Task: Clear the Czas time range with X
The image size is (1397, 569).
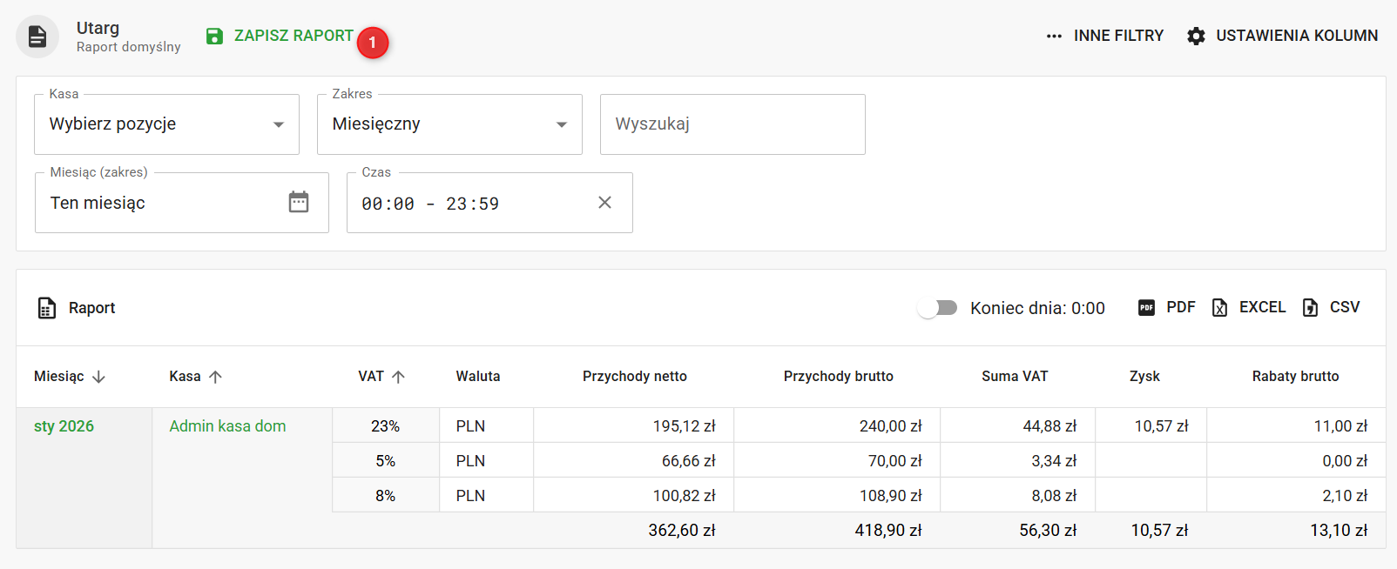Action: tap(604, 203)
